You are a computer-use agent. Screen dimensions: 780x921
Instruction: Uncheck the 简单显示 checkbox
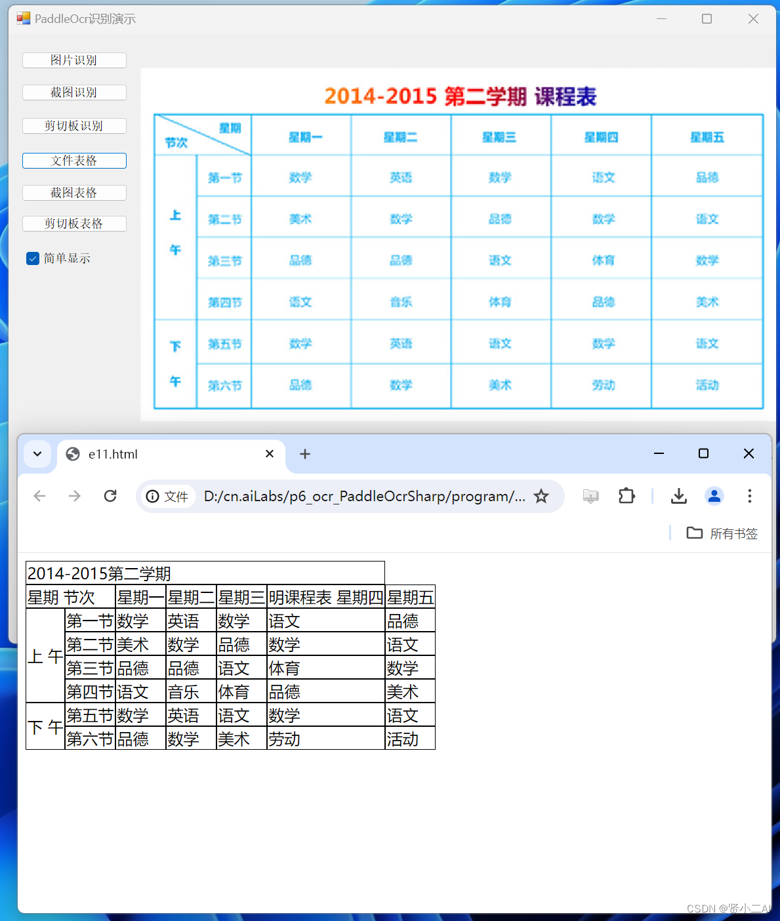tap(32, 258)
